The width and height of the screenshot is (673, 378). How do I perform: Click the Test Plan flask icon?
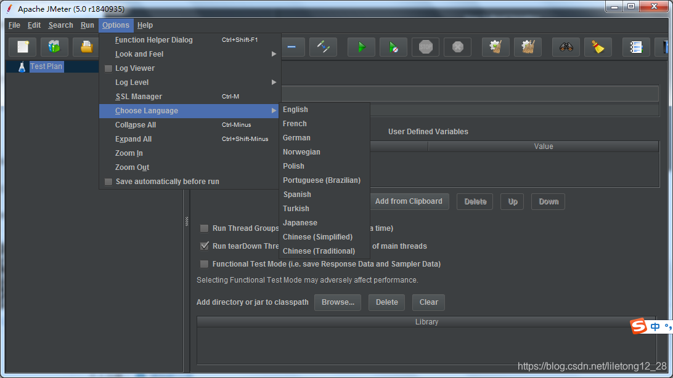tap(22, 66)
